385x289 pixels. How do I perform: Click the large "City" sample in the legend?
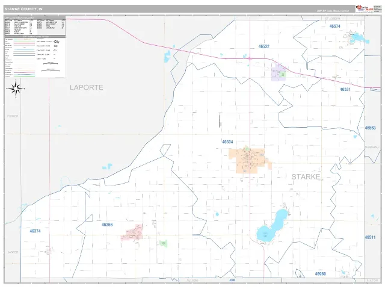tap(57, 42)
